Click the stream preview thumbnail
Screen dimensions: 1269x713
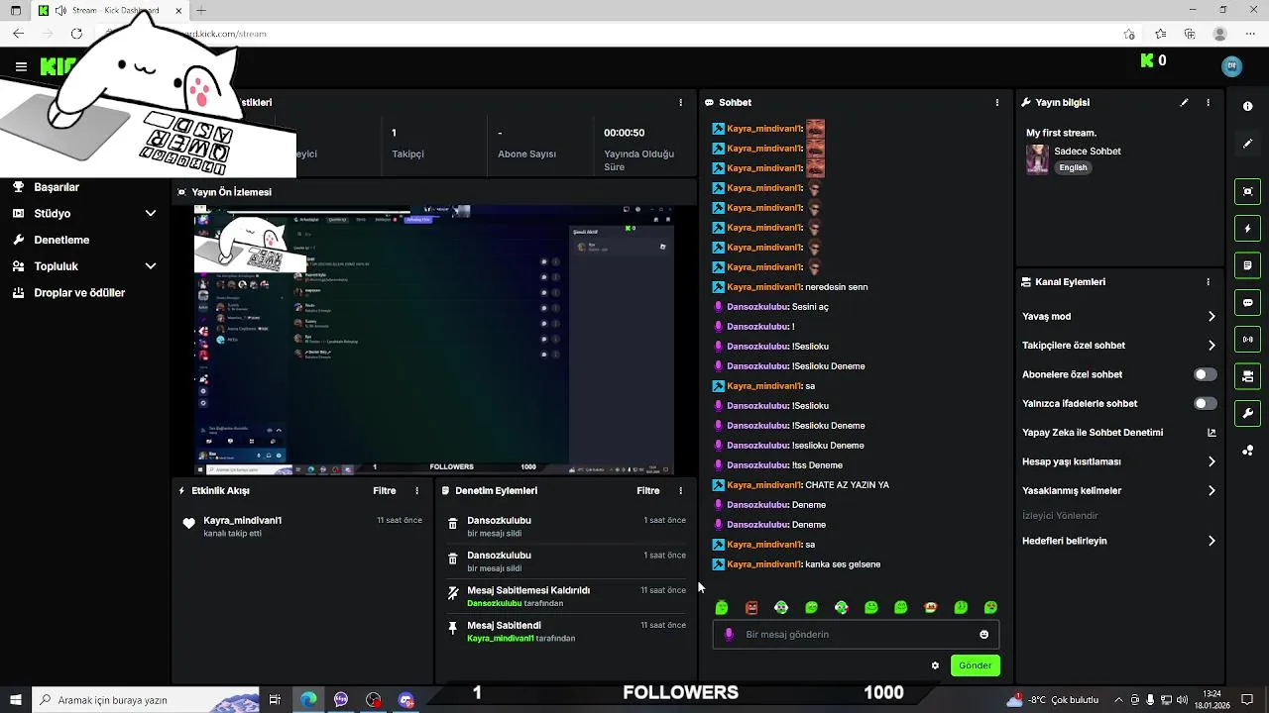click(x=433, y=340)
